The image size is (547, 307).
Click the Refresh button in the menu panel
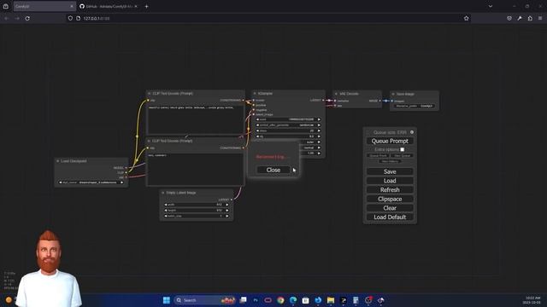pos(390,189)
